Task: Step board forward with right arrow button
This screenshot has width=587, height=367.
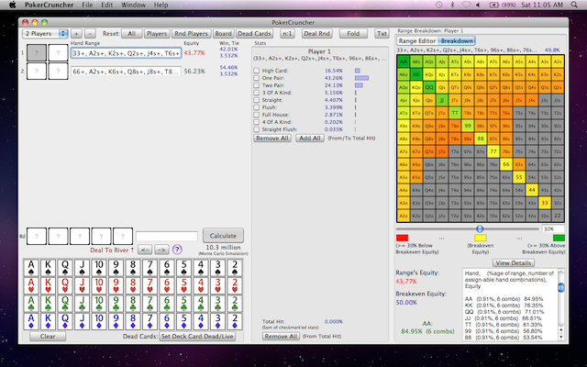Action: click(x=161, y=250)
